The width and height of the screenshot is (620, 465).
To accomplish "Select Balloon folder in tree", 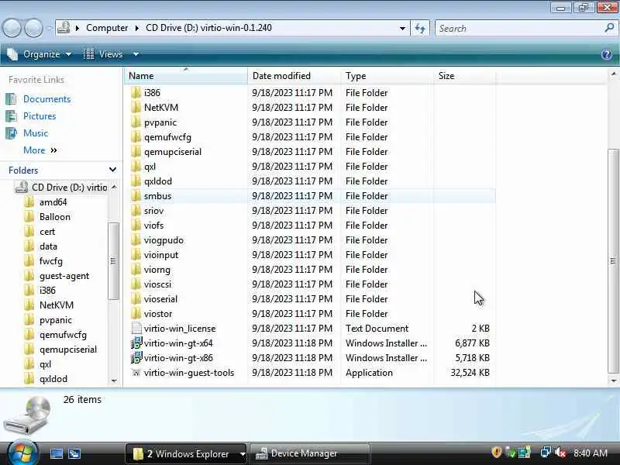I will tap(54, 217).
